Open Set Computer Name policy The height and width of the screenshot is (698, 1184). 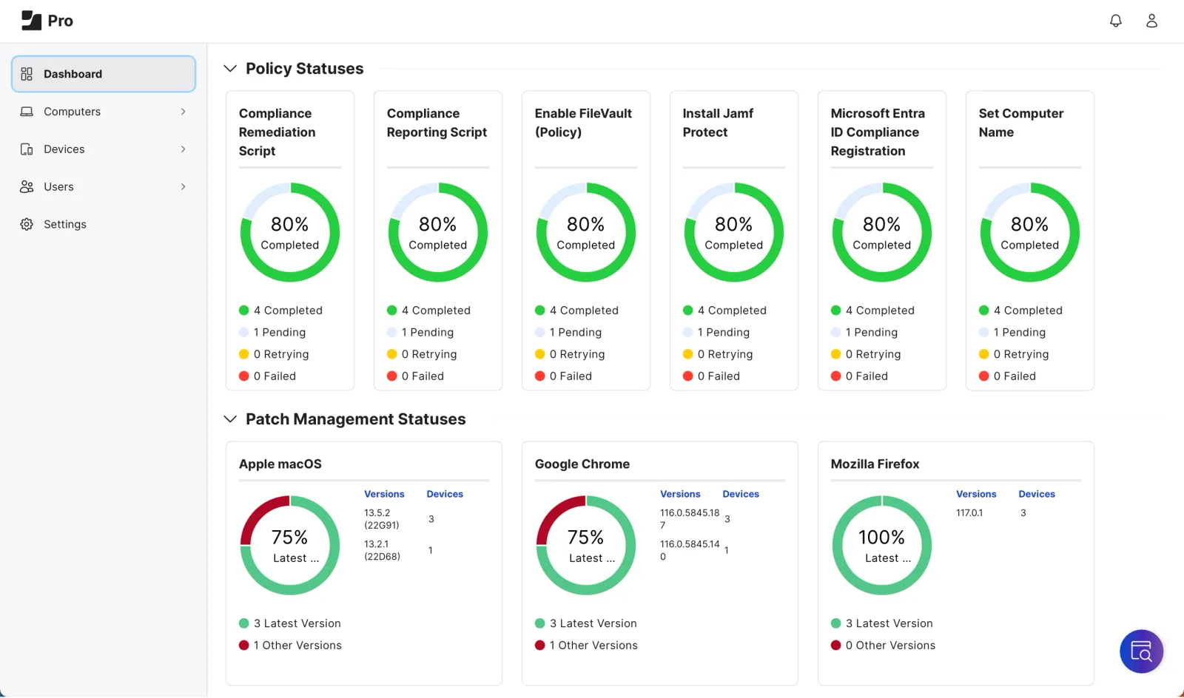pos(1020,123)
